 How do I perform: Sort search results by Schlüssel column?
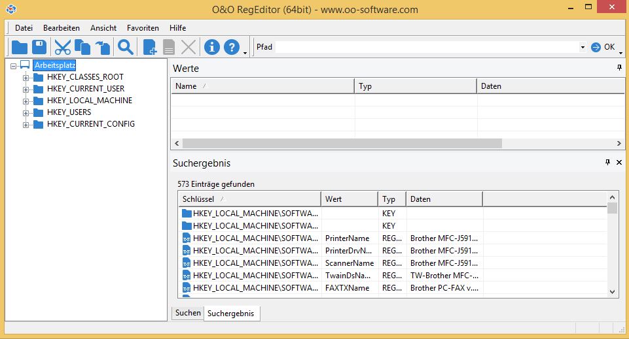click(x=249, y=199)
